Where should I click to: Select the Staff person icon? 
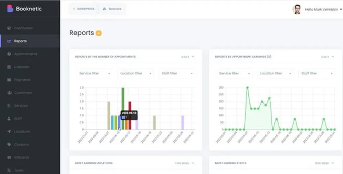point(9,119)
